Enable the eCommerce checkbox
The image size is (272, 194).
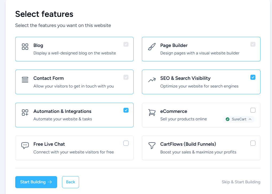pyautogui.click(x=253, y=110)
